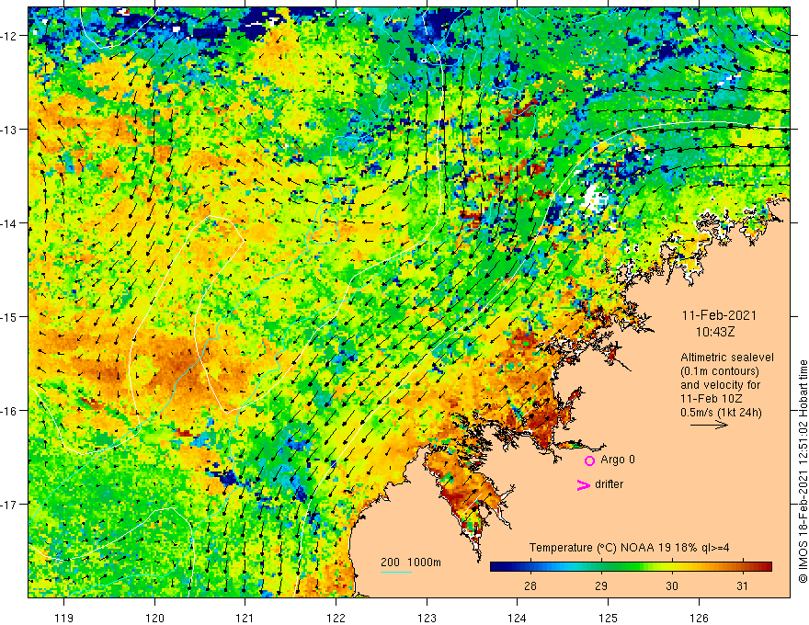This screenshot has height=625, width=809.
Task: Click the latitude label -14
Action: 10,223
